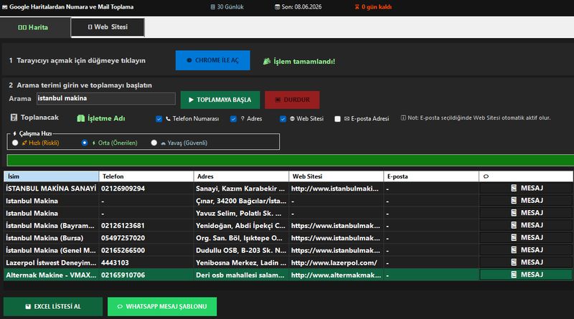Sort by the Web Sitesi column header
The height and width of the screenshot is (319, 574).
[336, 176]
